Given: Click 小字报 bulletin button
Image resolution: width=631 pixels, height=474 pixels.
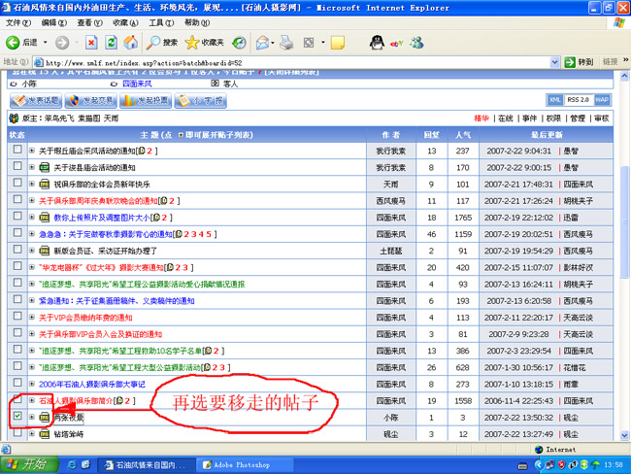Looking at the screenshot, I should coord(200,100).
